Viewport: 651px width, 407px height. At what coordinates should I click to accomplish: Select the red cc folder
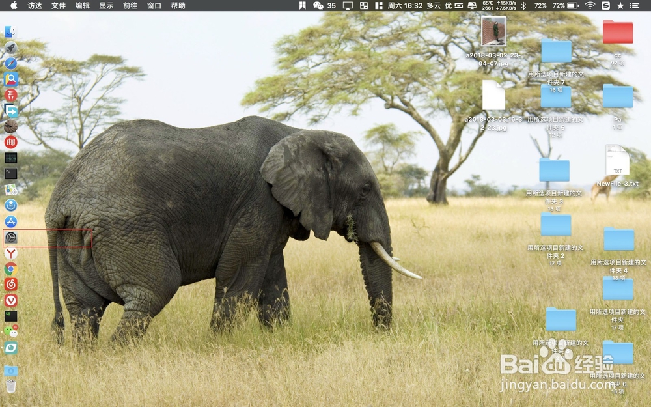coord(618,31)
